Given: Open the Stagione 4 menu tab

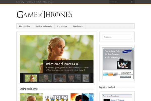Looking at the screenshot, I should tap(78, 26).
